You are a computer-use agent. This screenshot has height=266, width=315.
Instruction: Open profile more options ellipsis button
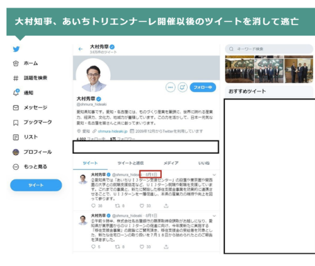(x=170, y=87)
